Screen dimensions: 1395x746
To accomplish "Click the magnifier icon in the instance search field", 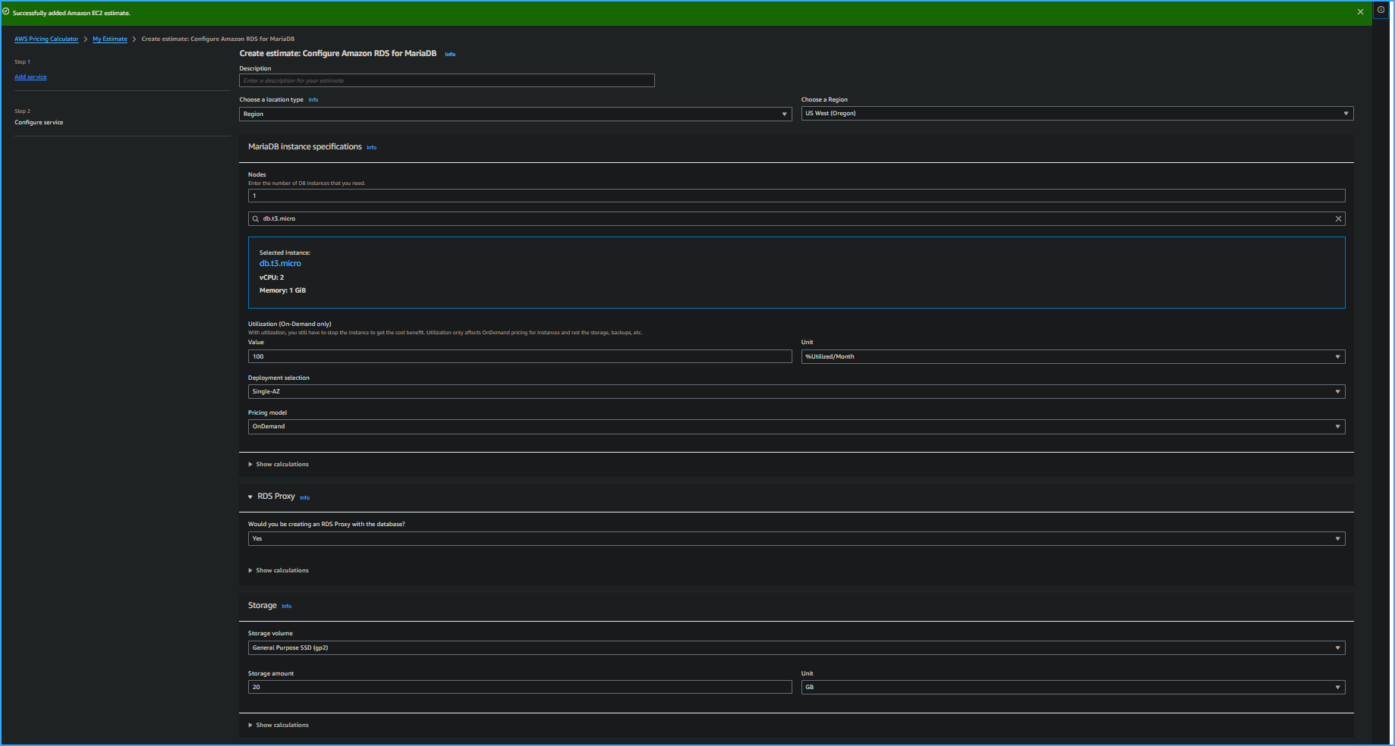I will click(256, 218).
